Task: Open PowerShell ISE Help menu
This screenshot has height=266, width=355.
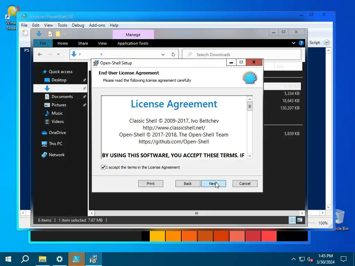Action: pyautogui.click(x=114, y=25)
